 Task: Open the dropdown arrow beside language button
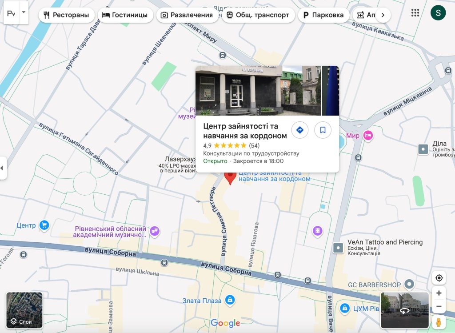[24, 13]
